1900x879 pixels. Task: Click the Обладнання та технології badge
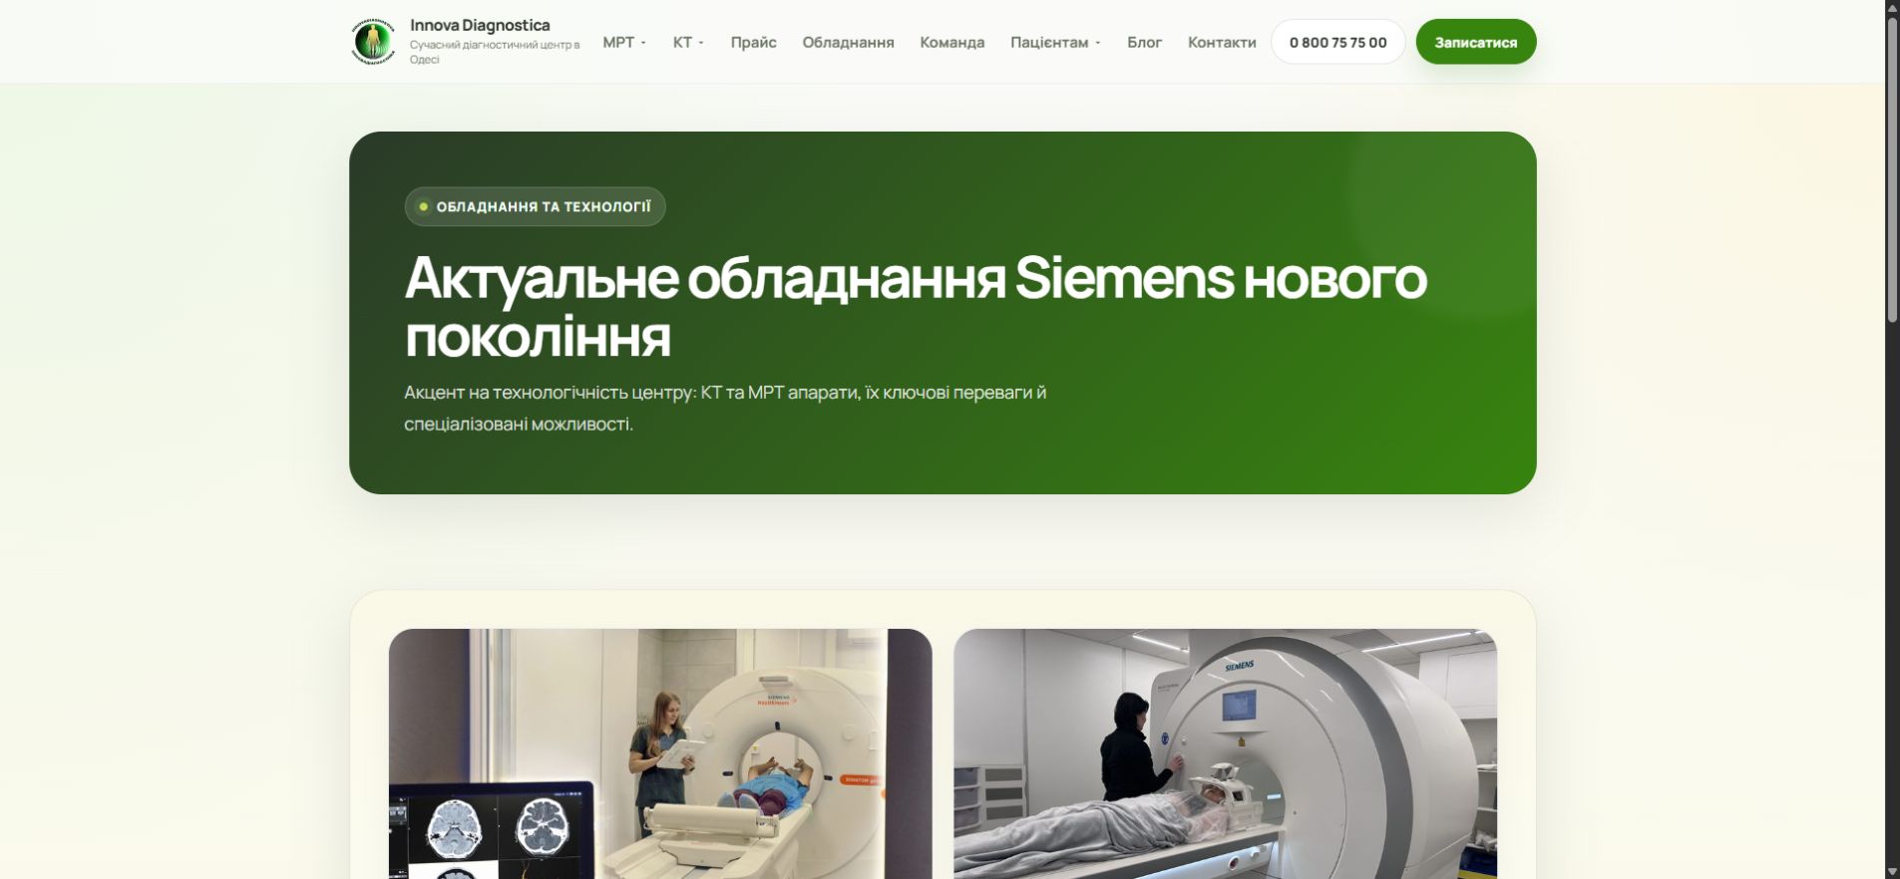pos(535,206)
